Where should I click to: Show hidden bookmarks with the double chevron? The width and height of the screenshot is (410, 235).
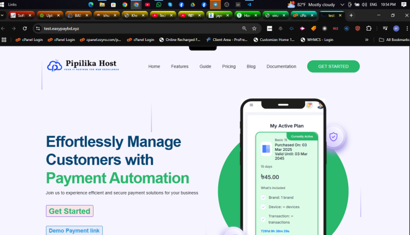(x=367, y=40)
